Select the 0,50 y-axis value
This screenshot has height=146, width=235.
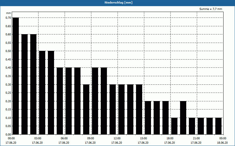pyautogui.click(x=9, y=51)
